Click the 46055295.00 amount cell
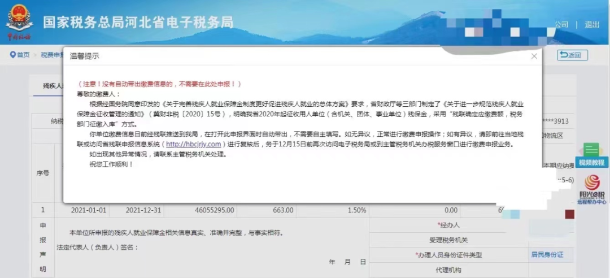The image size is (610, 278). (x=201, y=210)
